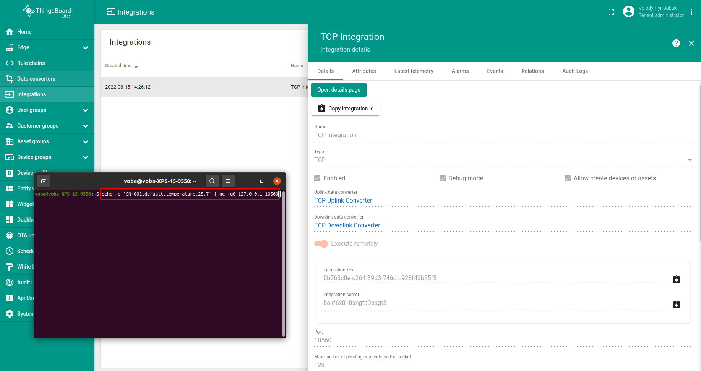
Task: Open a new terminal tab icon
Action: (44, 181)
